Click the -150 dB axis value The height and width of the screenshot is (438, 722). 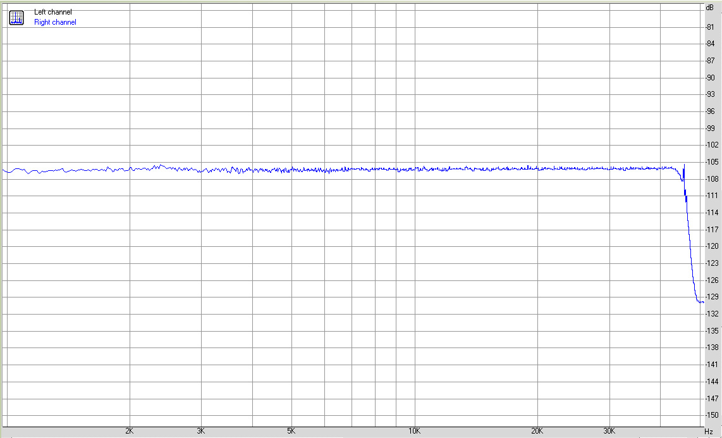pos(712,415)
